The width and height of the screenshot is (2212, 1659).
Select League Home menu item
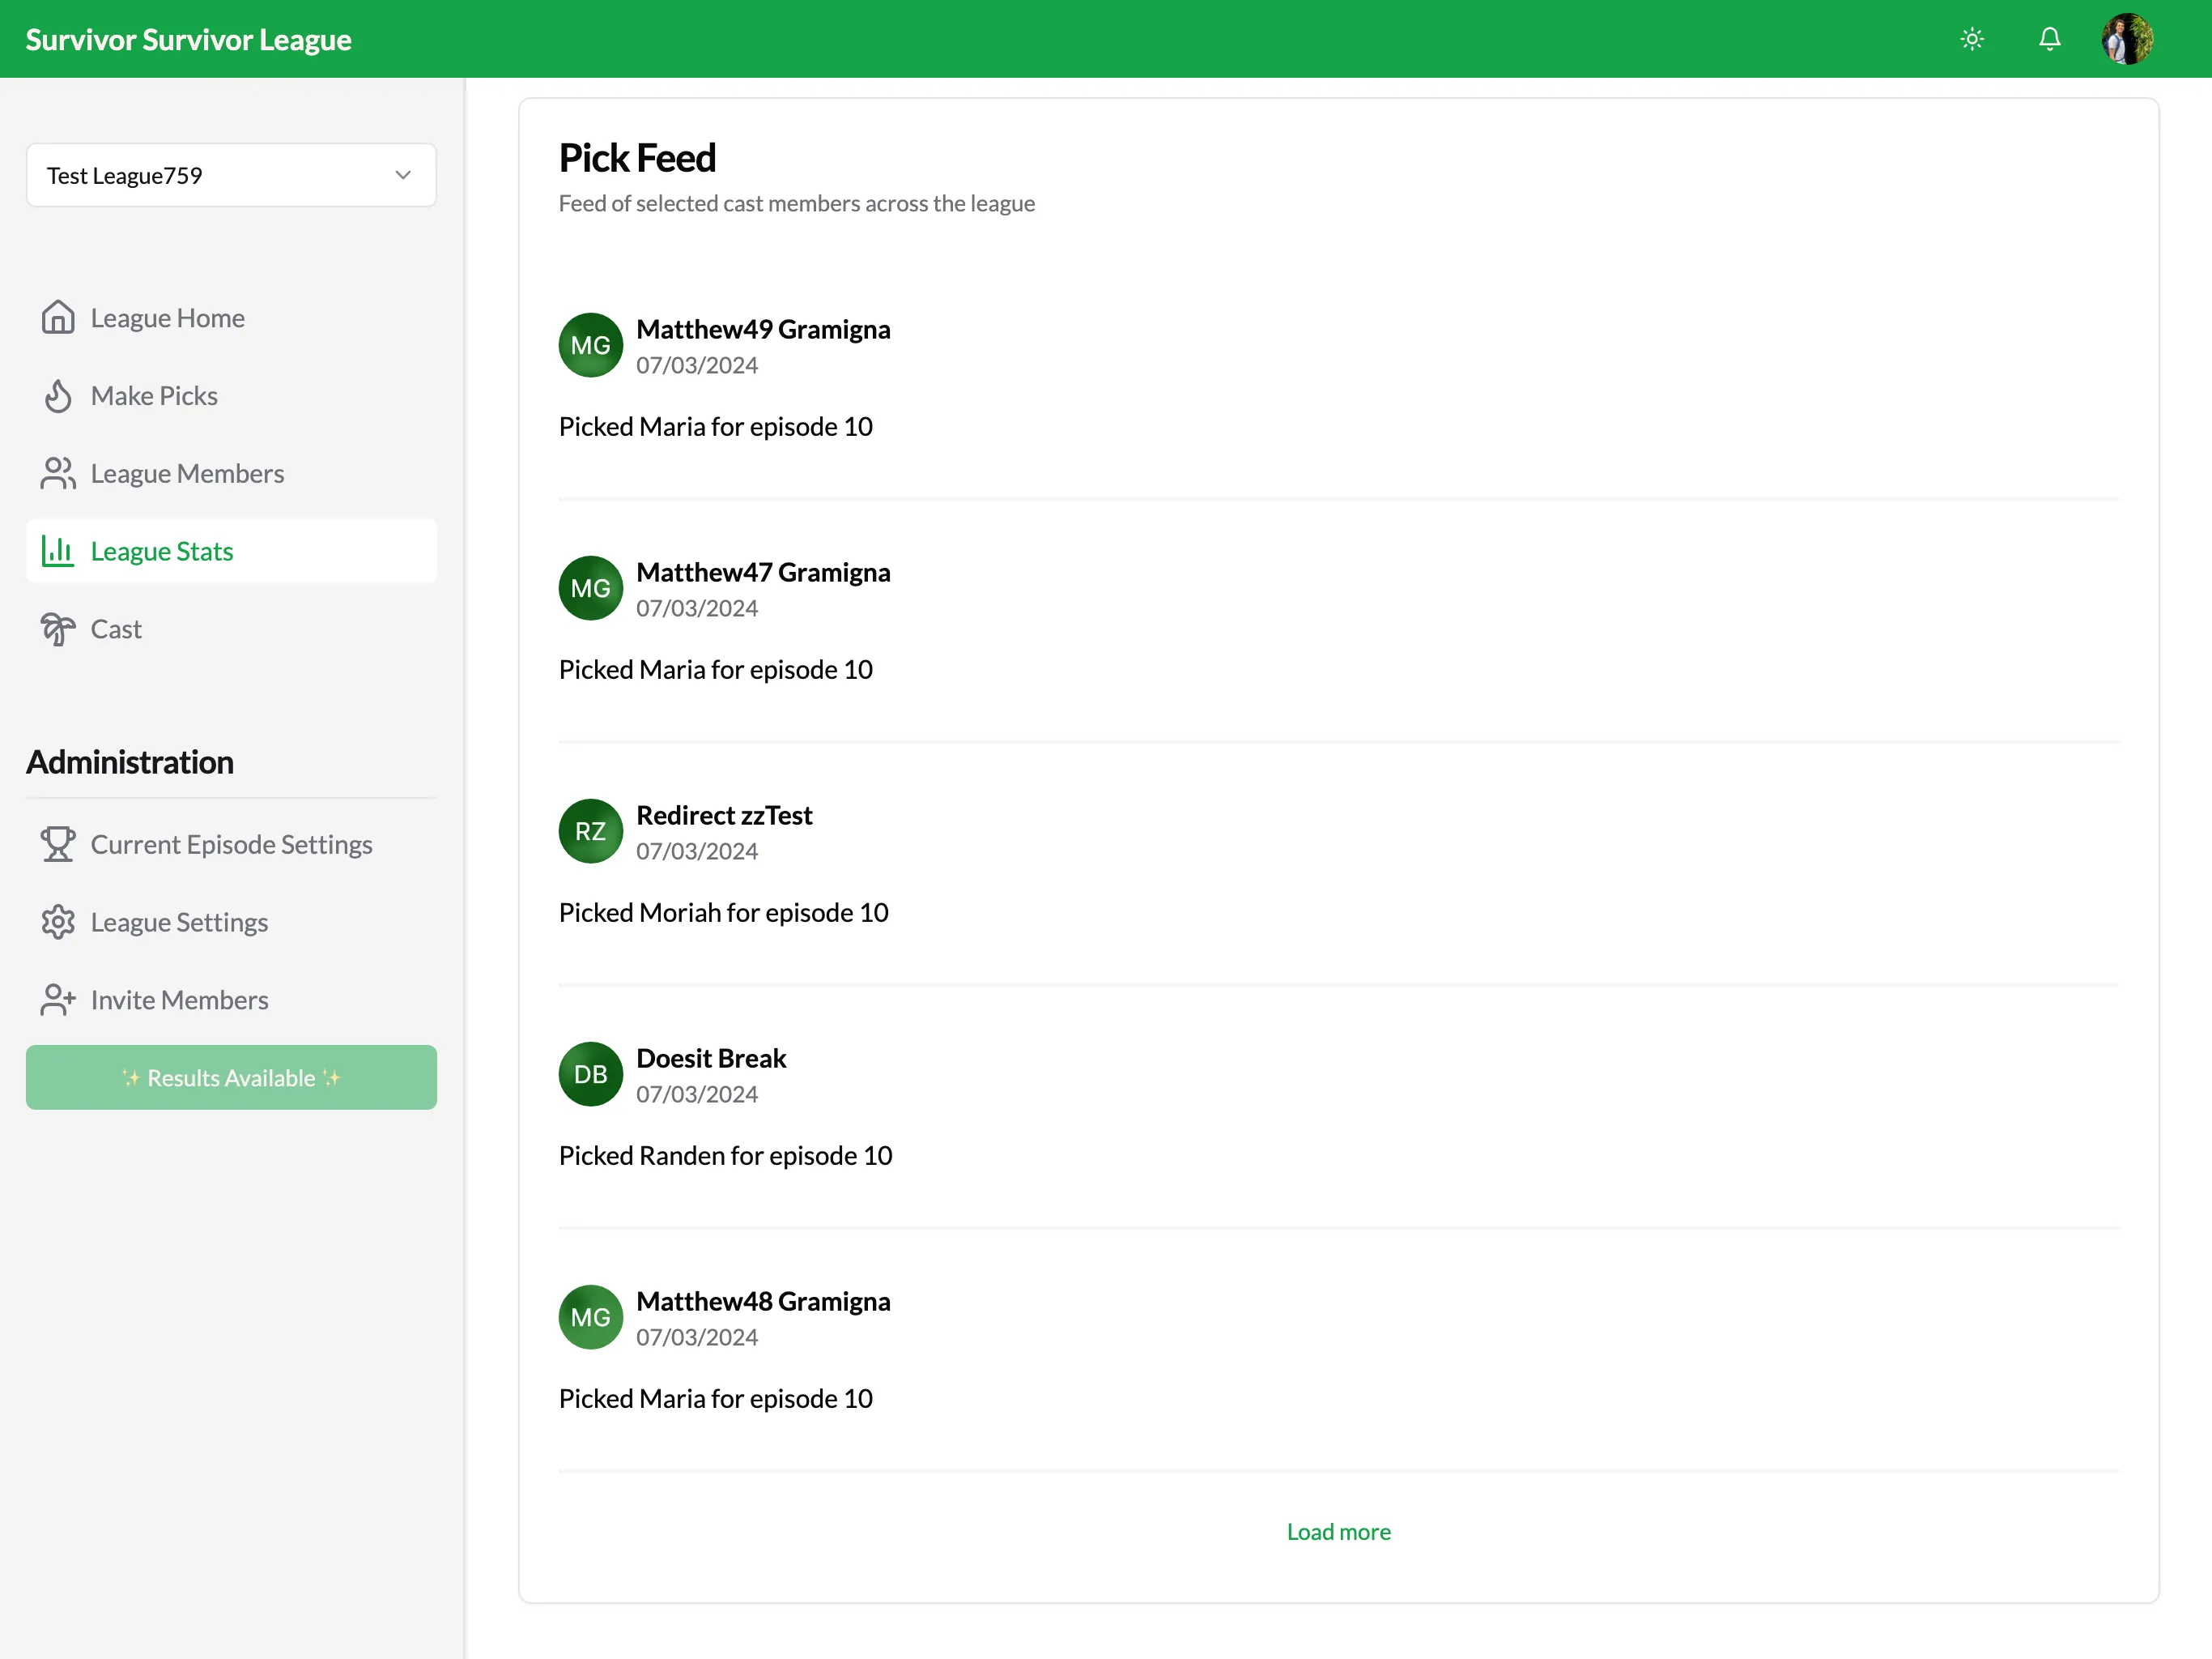click(169, 318)
